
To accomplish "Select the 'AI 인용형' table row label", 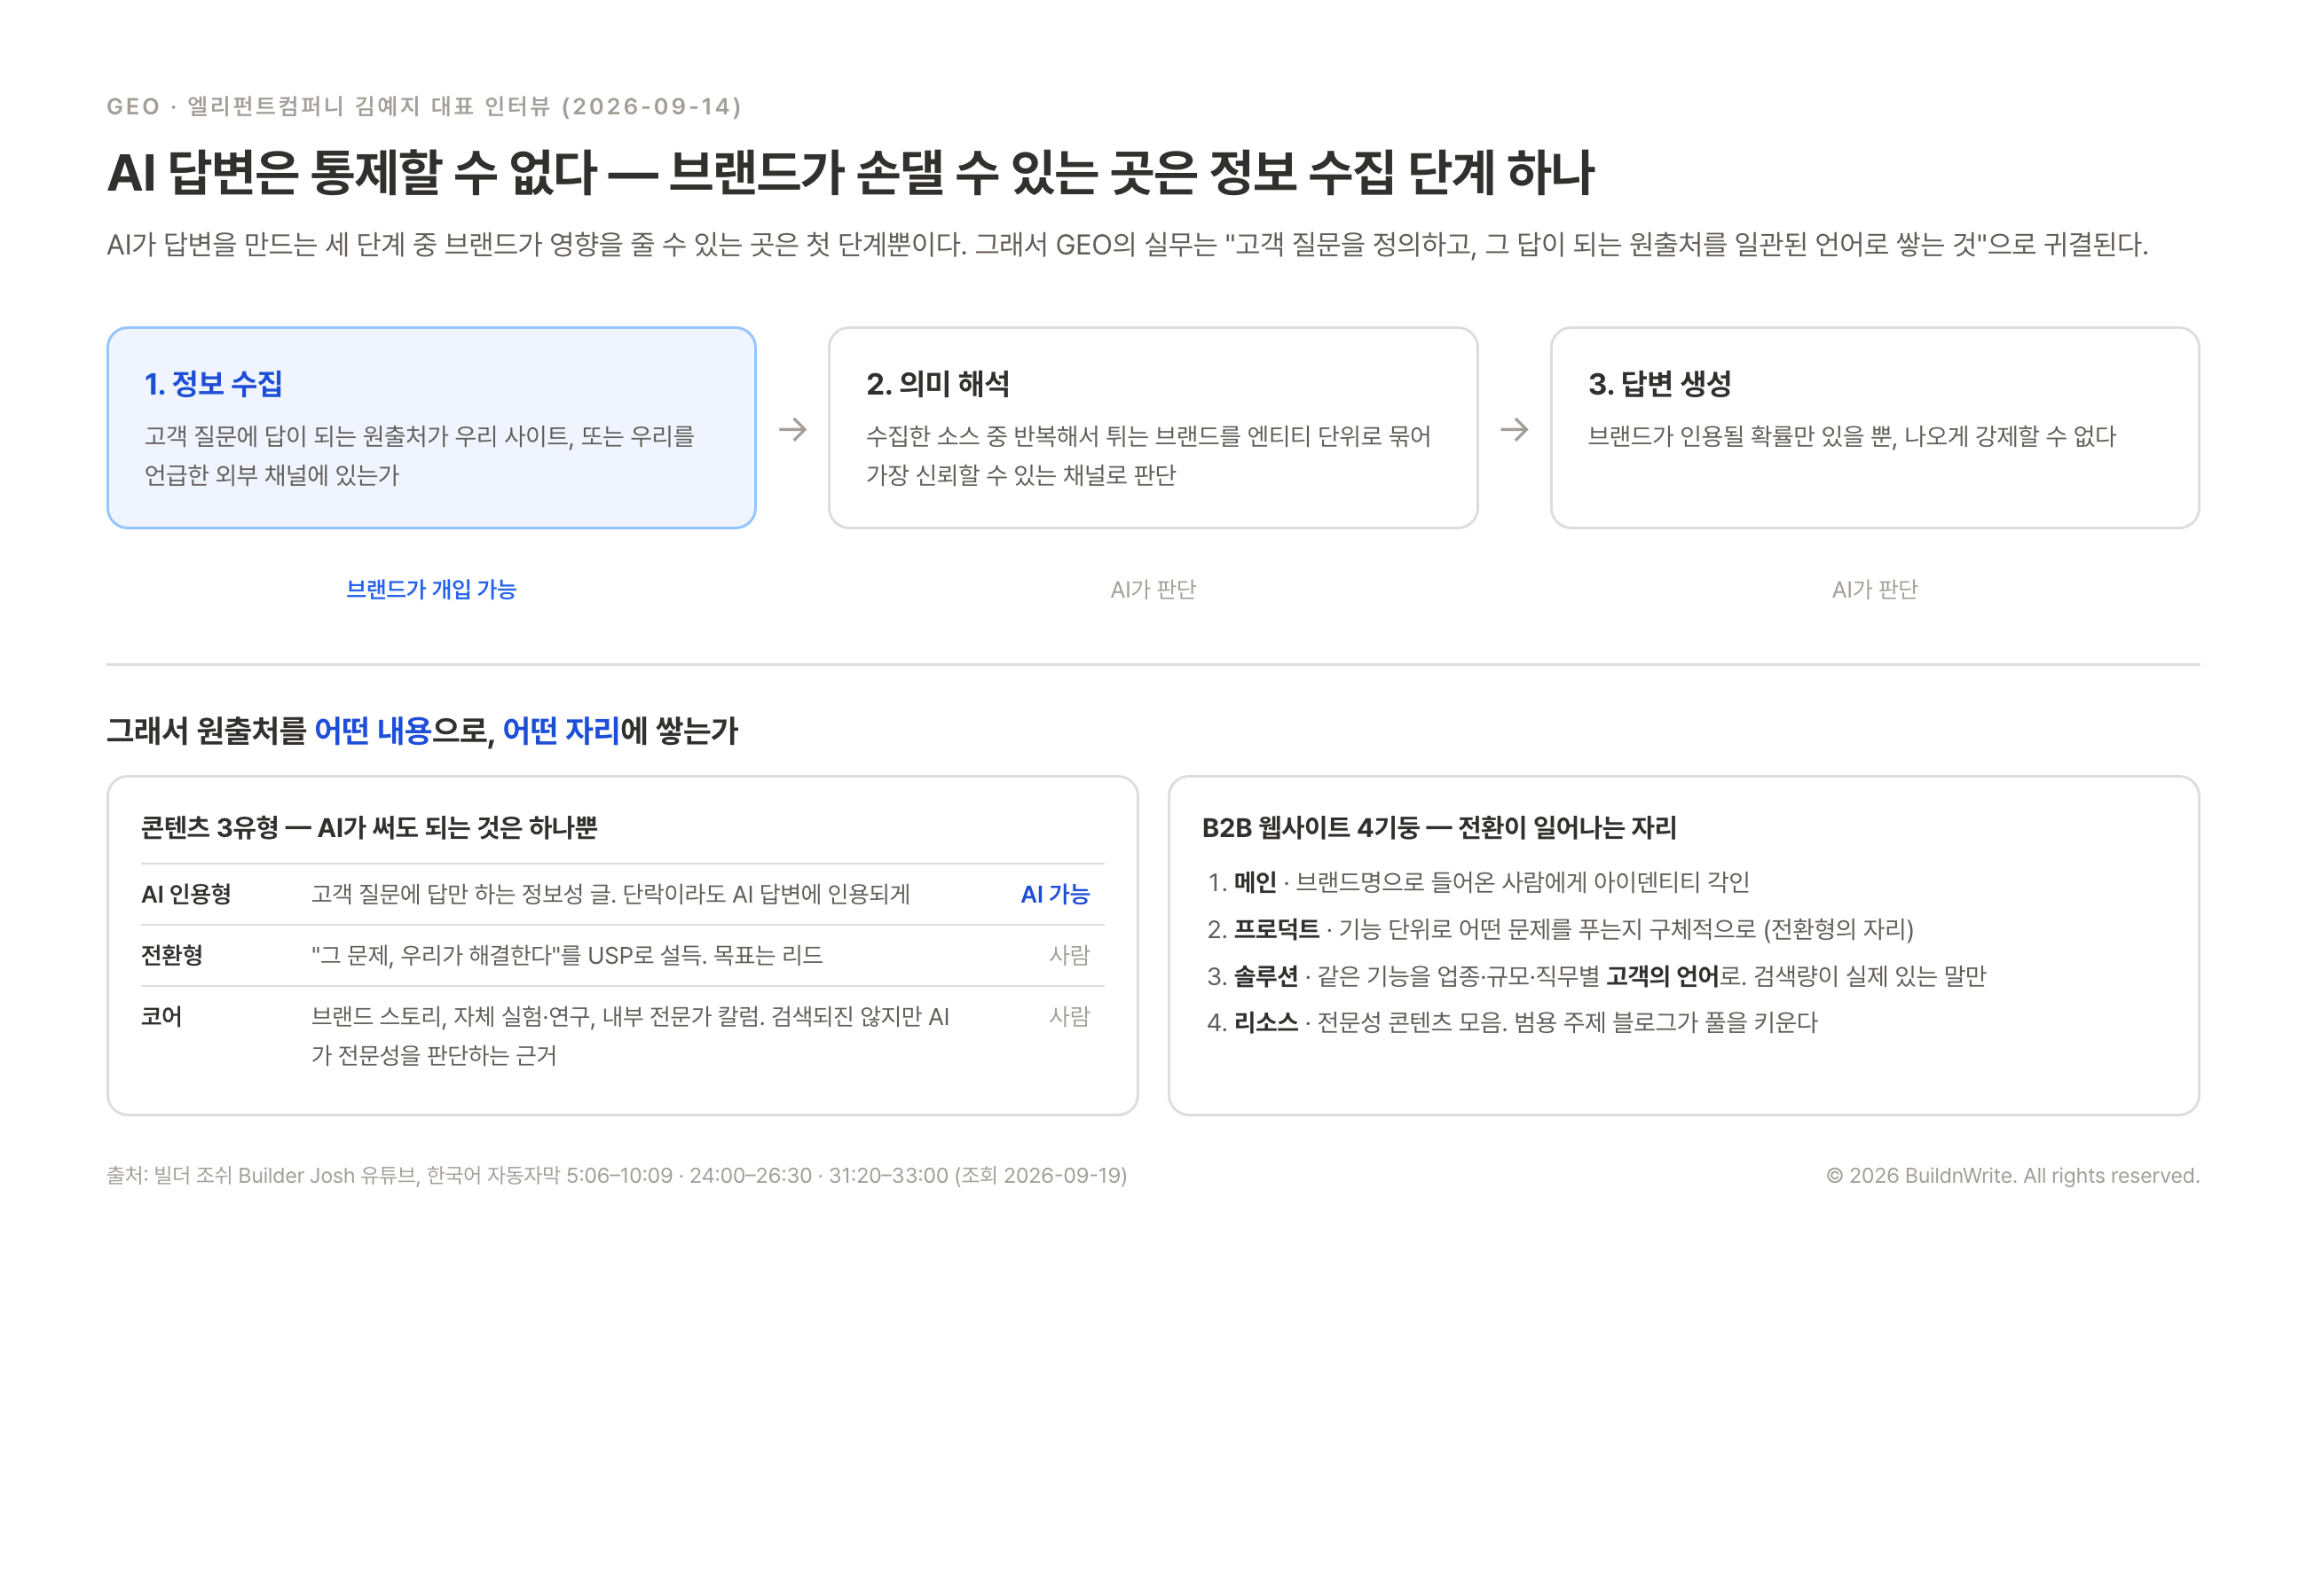I will pos(186,894).
